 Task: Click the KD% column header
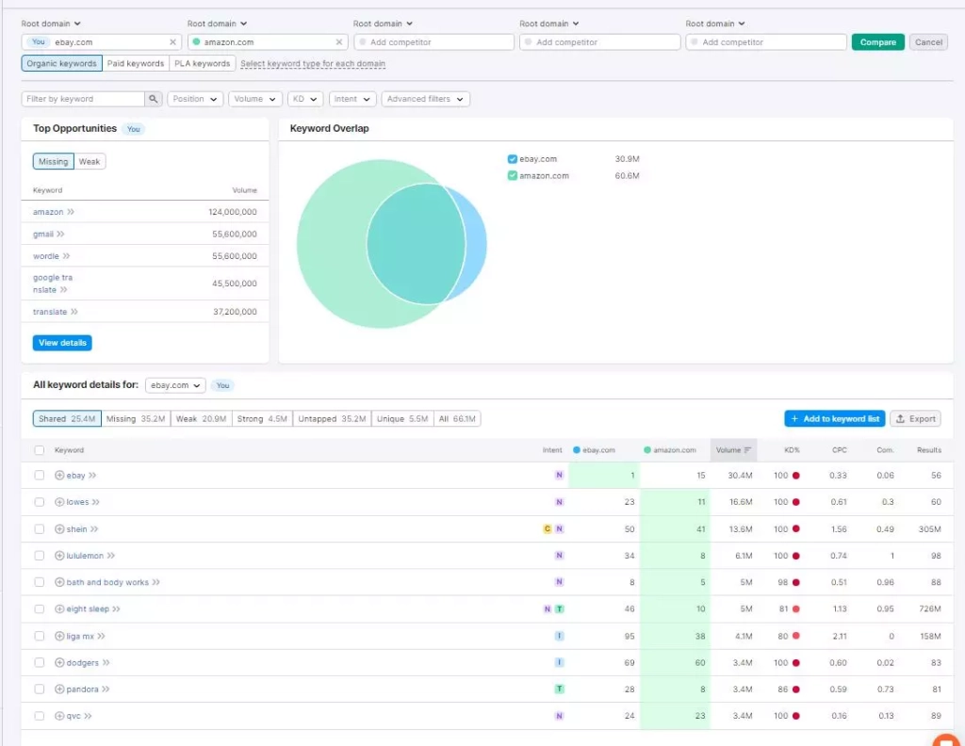792,450
